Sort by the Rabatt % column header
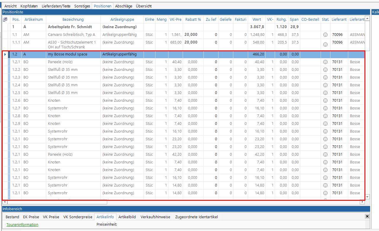The image size is (379, 231). click(x=193, y=19)
